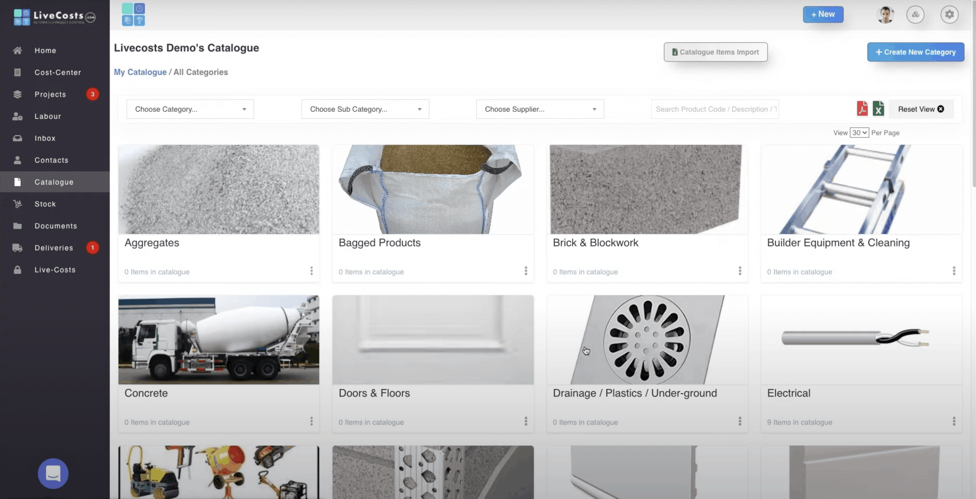Open the Builder Equipment ladder thumbnail
This screenshot has width=976, height=499.
[861, 189]
